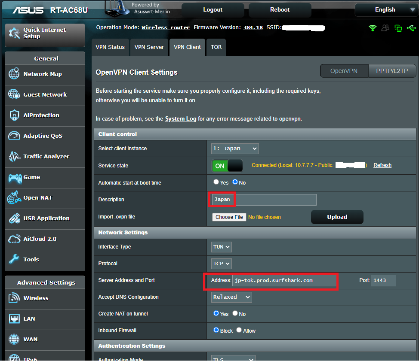The height and width of the screenshot is (361, 419).
Task: Click the green Wi-Fi status icon
Action: point(373,28)
